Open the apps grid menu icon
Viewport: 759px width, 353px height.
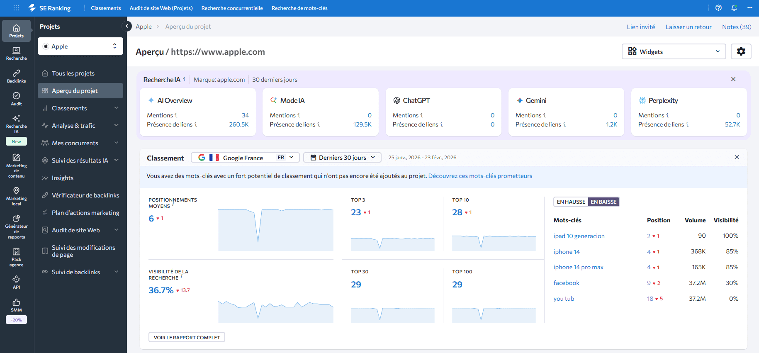(16, 8)
